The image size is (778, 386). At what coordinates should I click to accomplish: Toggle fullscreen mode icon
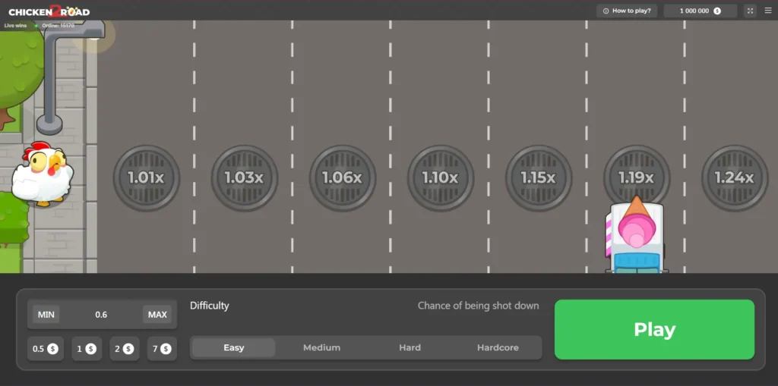tap(750, 11)
